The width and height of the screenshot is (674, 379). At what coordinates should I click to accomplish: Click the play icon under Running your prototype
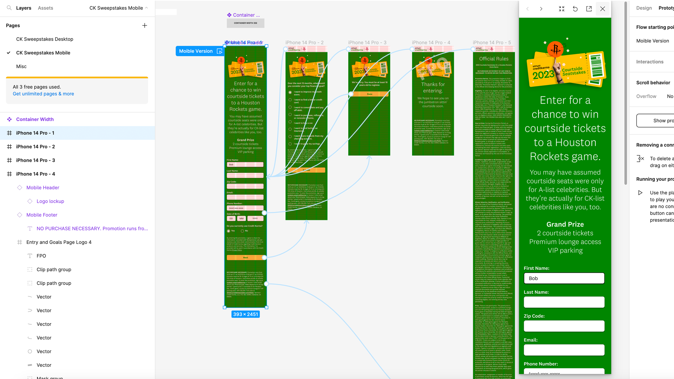[640, 193]
